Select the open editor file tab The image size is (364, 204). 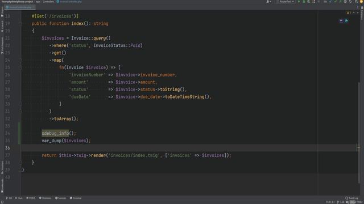20,7
